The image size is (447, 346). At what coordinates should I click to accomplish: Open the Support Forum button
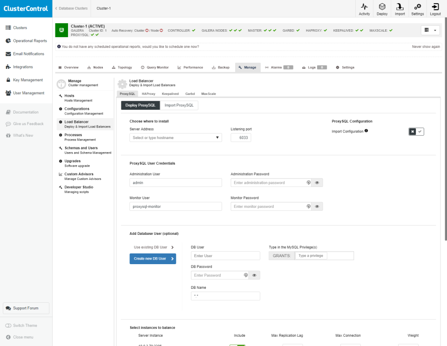coord(26,308)
